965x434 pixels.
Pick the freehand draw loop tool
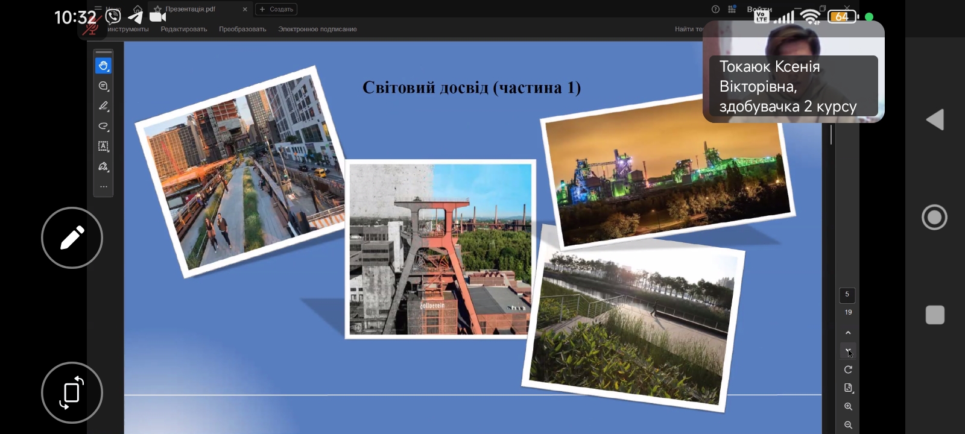click(x=103, y=127)
